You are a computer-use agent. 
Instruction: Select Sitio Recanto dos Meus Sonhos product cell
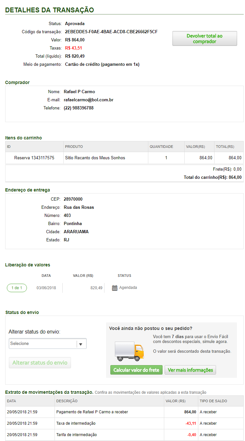(x=95, y=158)
